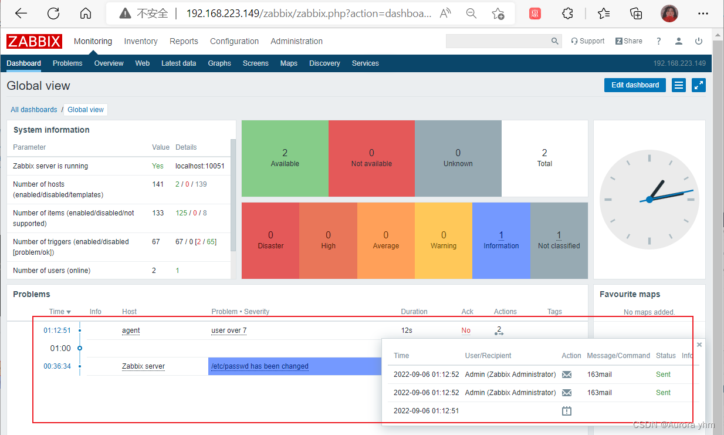The image size is (724, 435).
Task: Click the Global view breadcrumb
Action: pyautogui.click(x=86, y=110)
